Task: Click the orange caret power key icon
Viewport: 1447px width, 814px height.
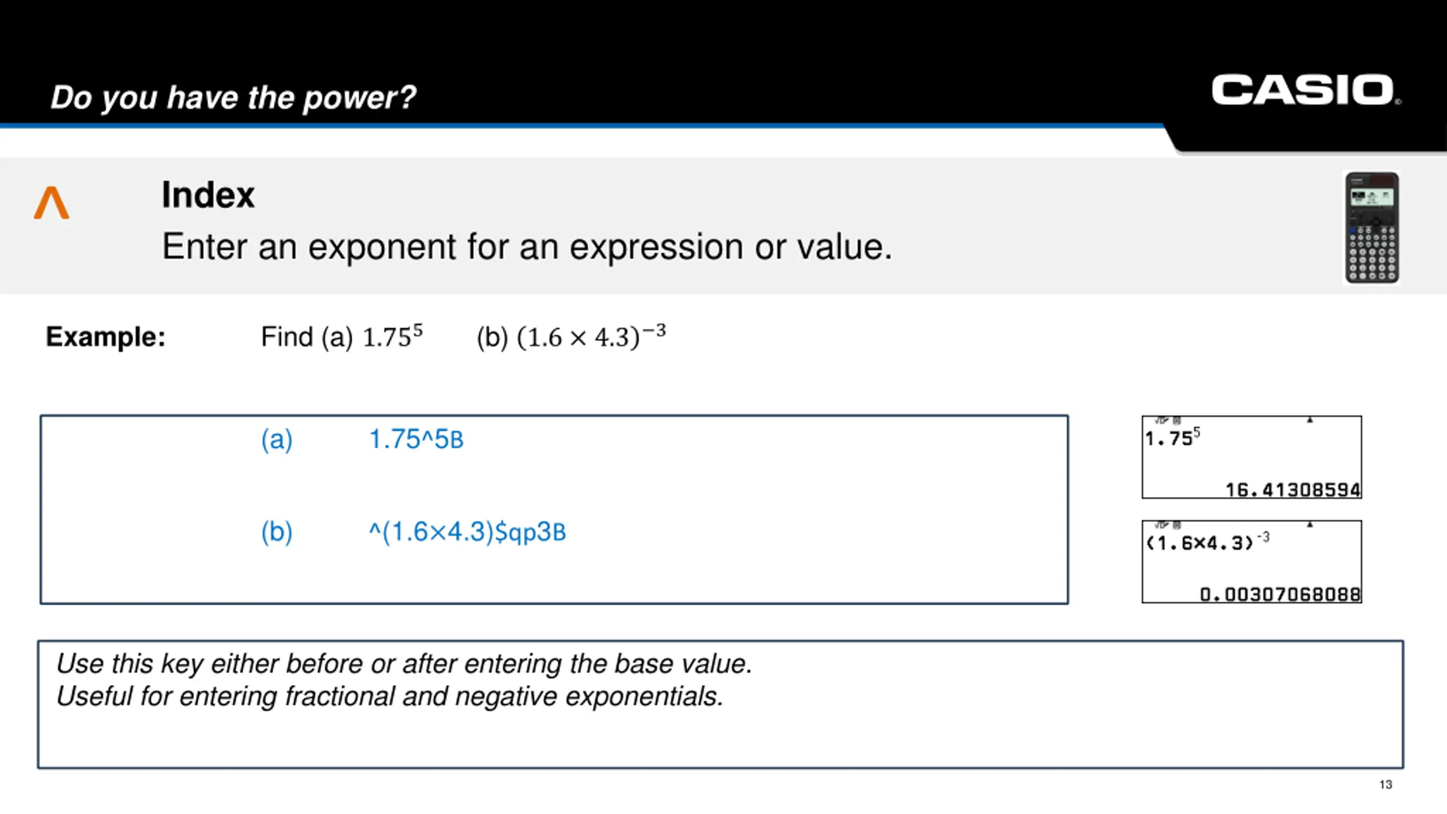Action: tap(51, 202)
